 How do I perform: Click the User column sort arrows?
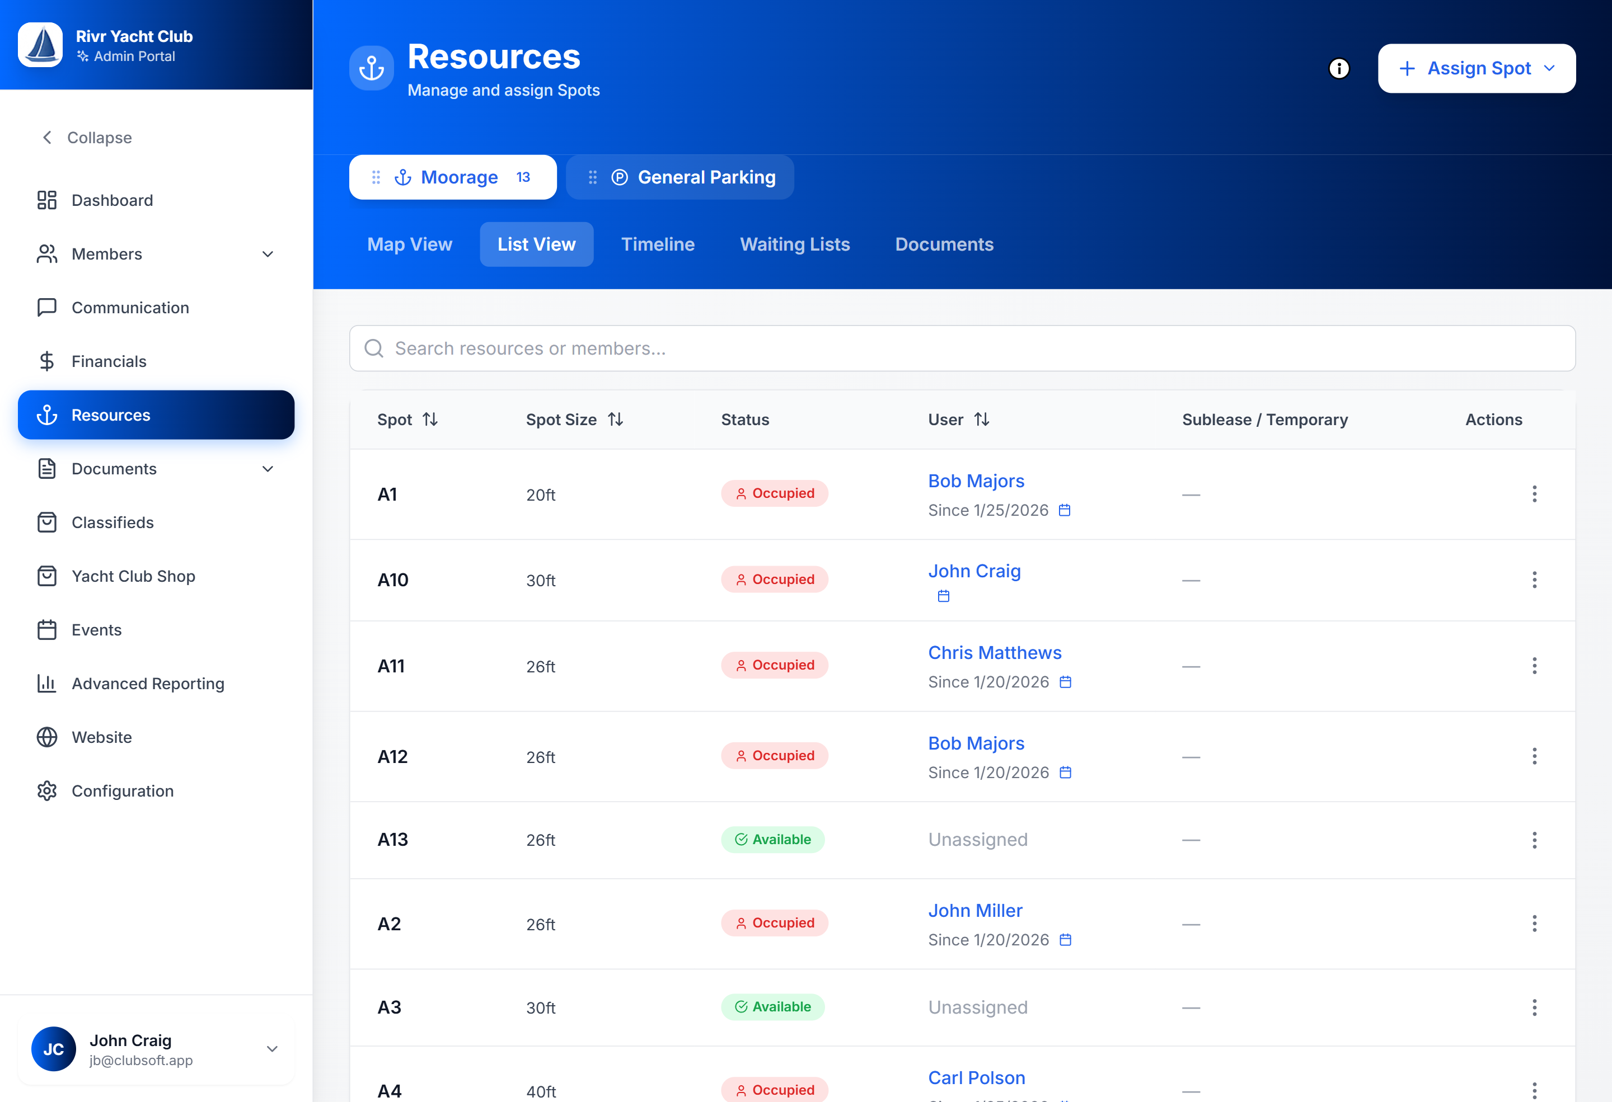point(982,420)
